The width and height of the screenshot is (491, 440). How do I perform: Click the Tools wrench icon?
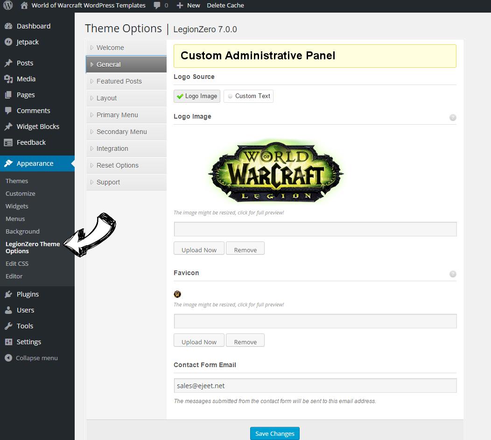tap(8, 326)
